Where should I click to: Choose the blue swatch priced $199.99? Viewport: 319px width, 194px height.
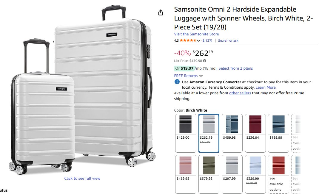(278, 133)
